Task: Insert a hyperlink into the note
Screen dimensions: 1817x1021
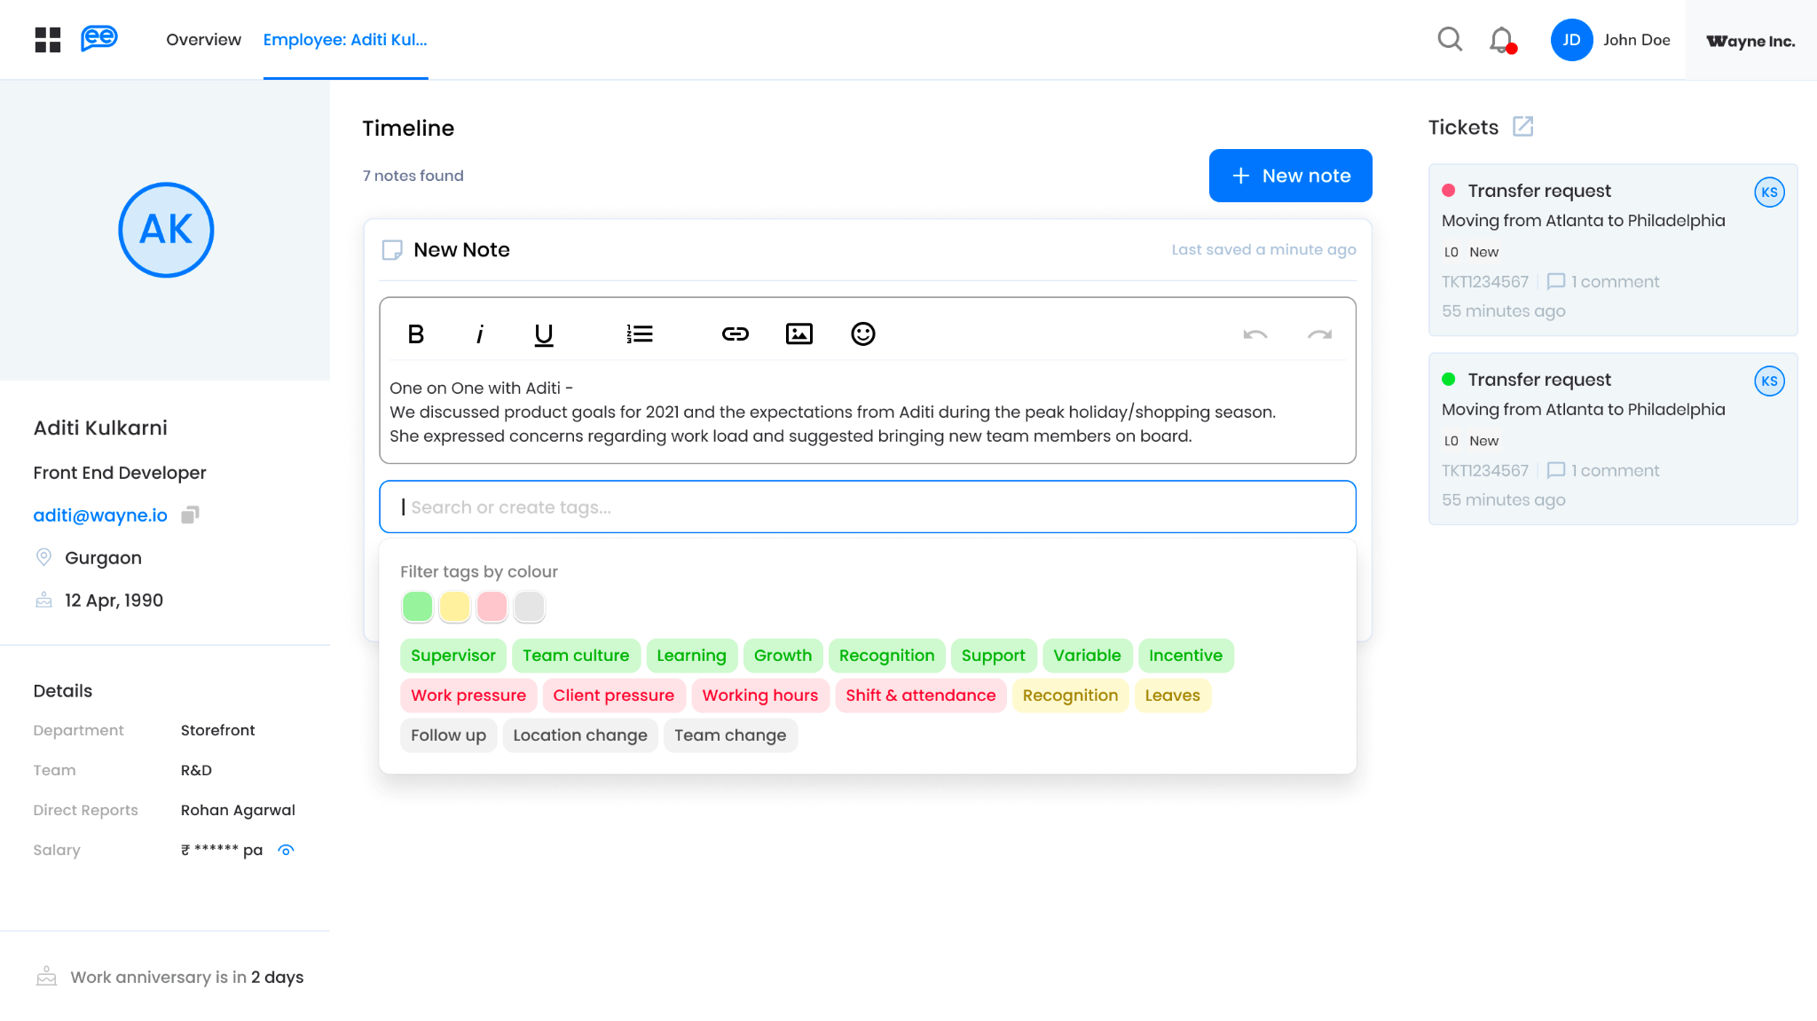Action: pos(735,334)
